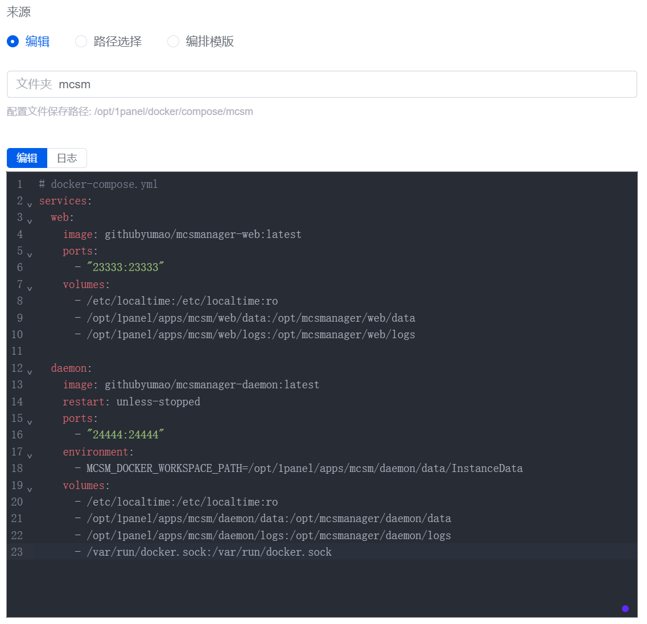
Task: Click the 来源 label
Action: point(19,11)
